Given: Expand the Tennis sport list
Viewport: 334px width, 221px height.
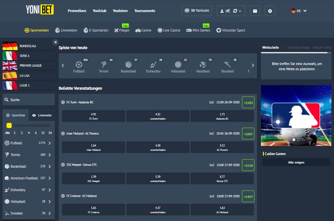Looking at the screenshot, I should (50, 155).
